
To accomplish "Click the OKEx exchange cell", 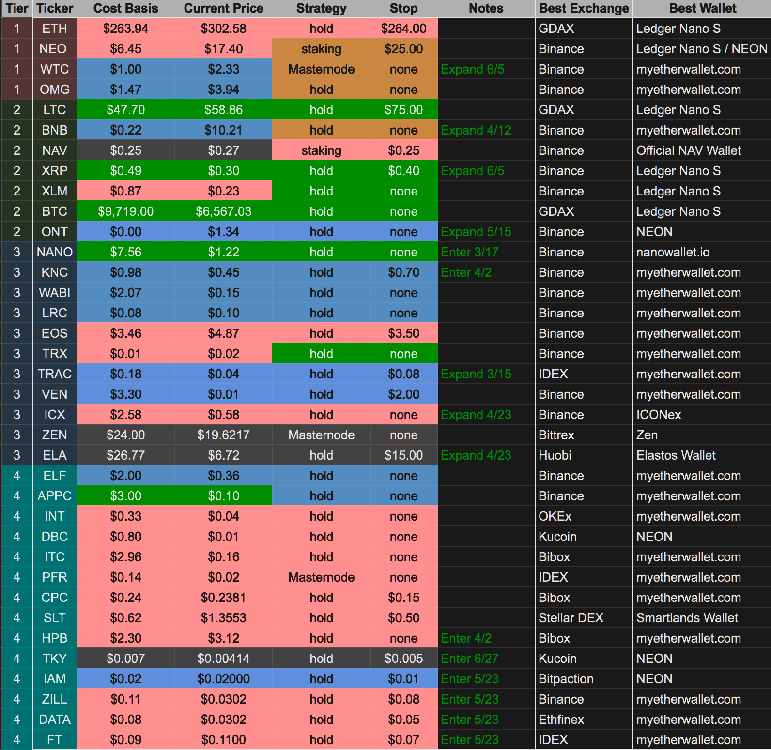I will 584,516.
